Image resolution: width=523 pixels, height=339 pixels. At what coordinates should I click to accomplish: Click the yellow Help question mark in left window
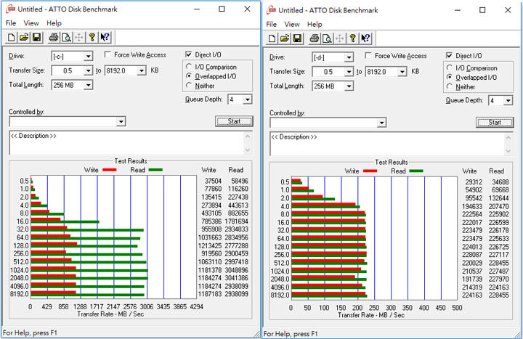[x=92, y=38]
